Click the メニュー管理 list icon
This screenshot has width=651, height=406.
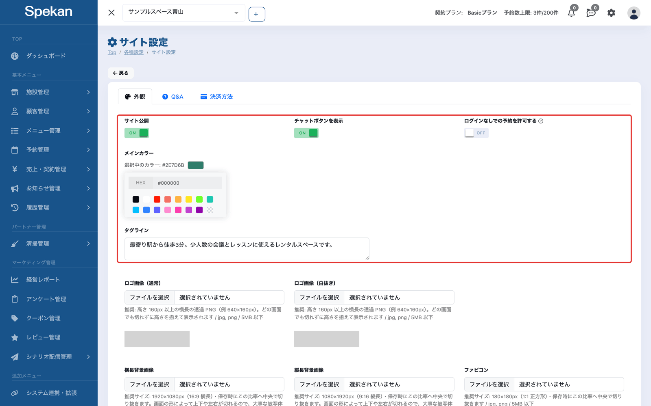[15, 131]
